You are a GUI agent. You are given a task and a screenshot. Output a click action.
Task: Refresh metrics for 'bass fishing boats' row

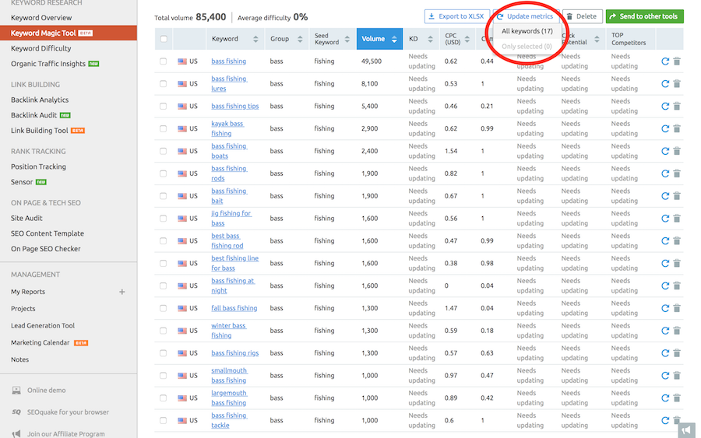(665, 151)
